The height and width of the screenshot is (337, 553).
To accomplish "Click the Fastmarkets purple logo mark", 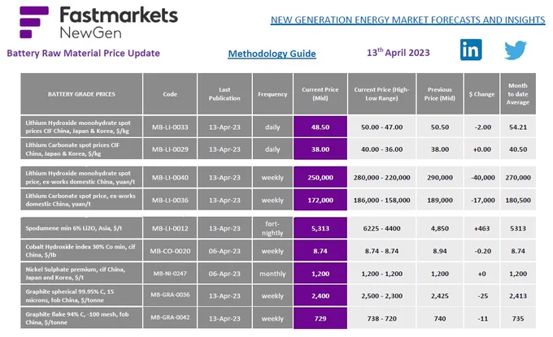I will pyautogui.click(x=34, y=22).
